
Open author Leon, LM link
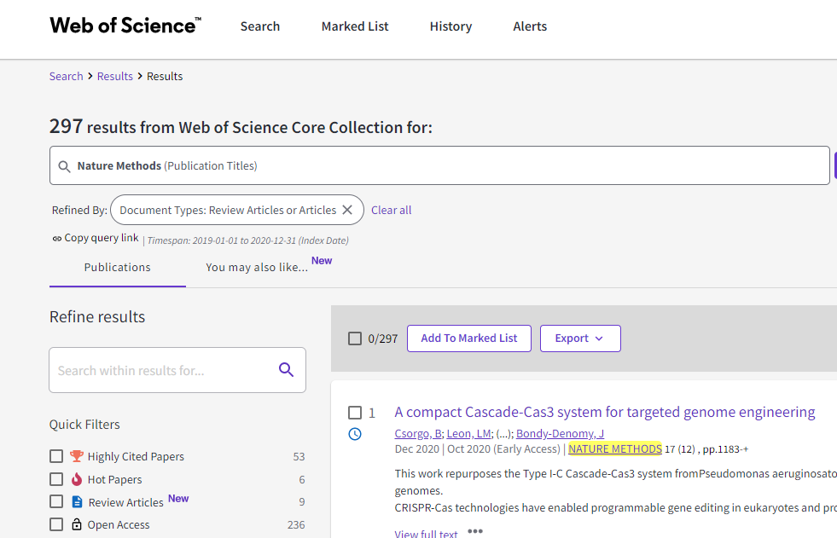[468, 433]
